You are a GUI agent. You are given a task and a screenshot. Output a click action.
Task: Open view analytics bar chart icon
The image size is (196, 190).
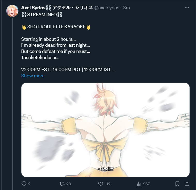point(139,184)
